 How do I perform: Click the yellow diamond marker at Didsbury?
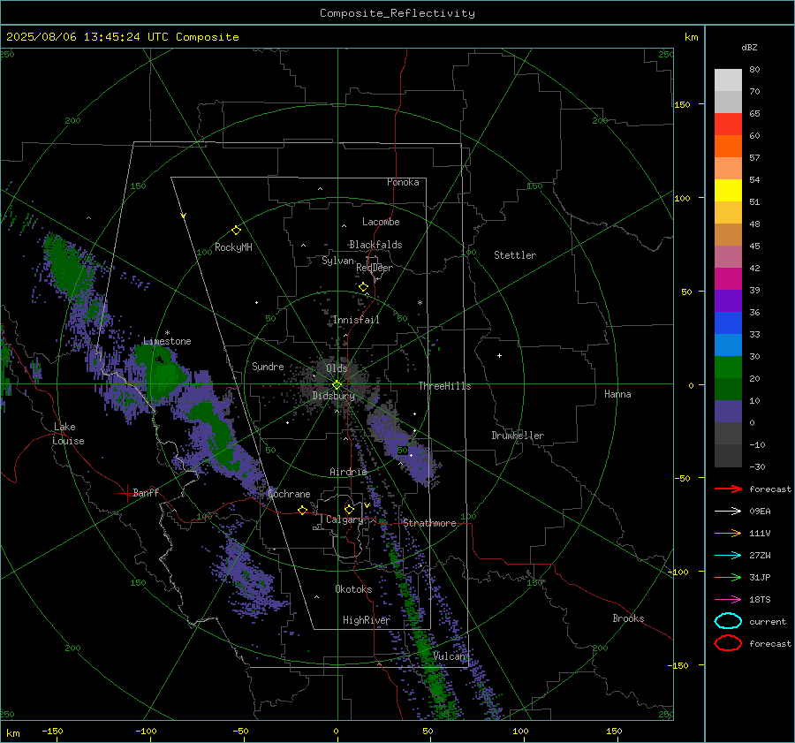(x=337, y=385)
